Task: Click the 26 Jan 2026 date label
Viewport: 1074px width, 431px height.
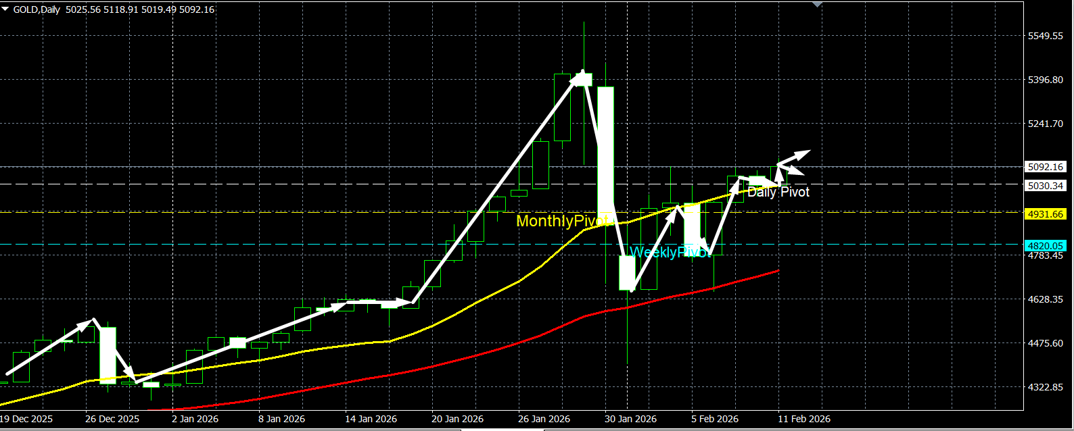Action: (545, 419)
